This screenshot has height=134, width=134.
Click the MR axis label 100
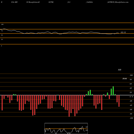[131, 75]
